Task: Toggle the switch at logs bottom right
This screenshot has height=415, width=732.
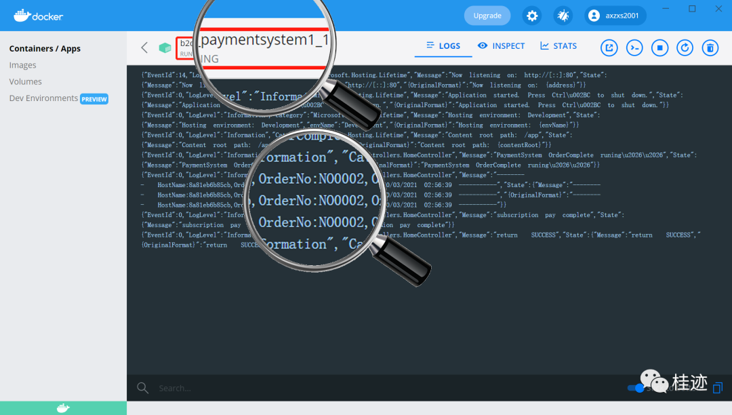Action: pyautogui.click(x=636, y=388)
